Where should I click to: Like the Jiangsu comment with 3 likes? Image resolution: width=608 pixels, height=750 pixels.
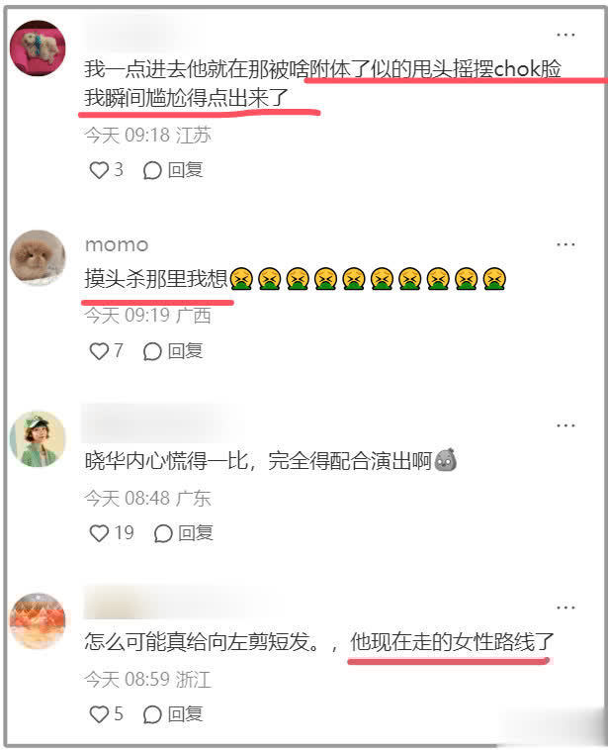pyautogui.click(x=99, y=170)
